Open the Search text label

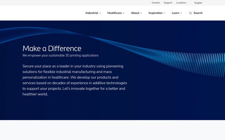(x=198, y=13)
